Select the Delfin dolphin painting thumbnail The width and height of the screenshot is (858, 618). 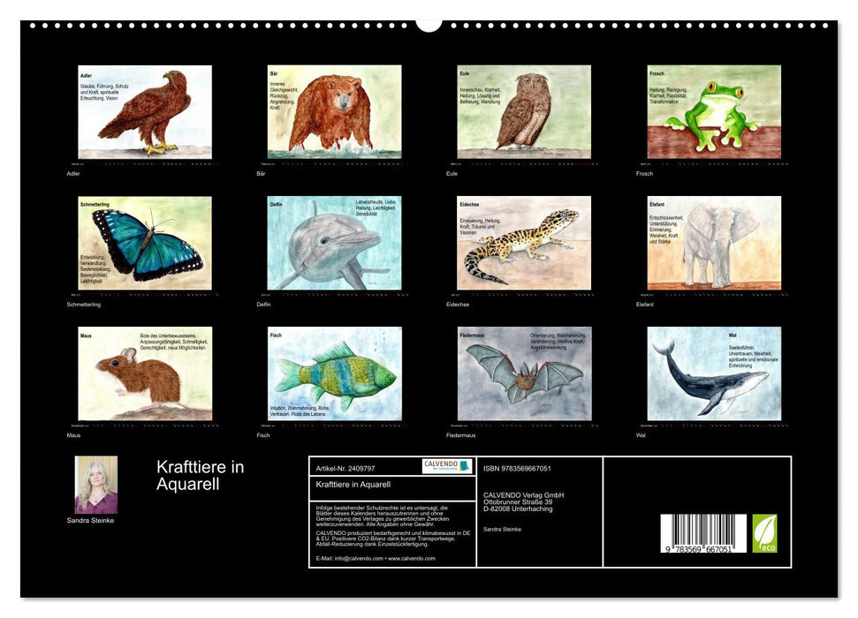click(334, 243)
